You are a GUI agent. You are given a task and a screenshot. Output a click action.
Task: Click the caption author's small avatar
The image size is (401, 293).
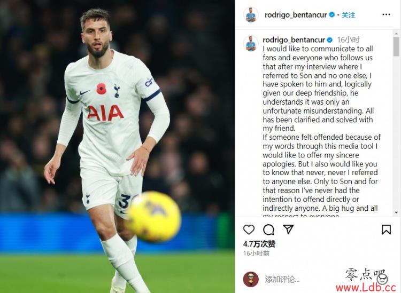[x=251, y=44]
